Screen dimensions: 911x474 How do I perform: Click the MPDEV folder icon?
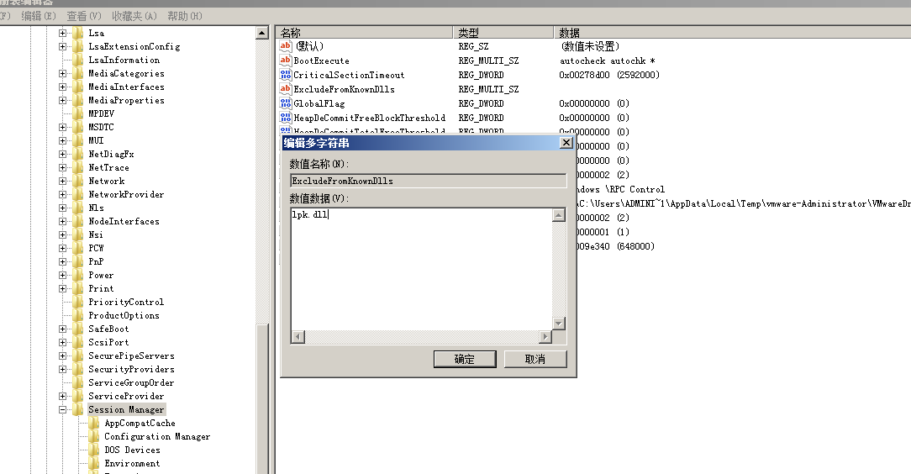[x=78, y=113]
